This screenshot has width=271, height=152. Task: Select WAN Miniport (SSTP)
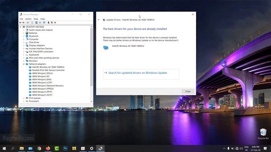click(42, 95)
